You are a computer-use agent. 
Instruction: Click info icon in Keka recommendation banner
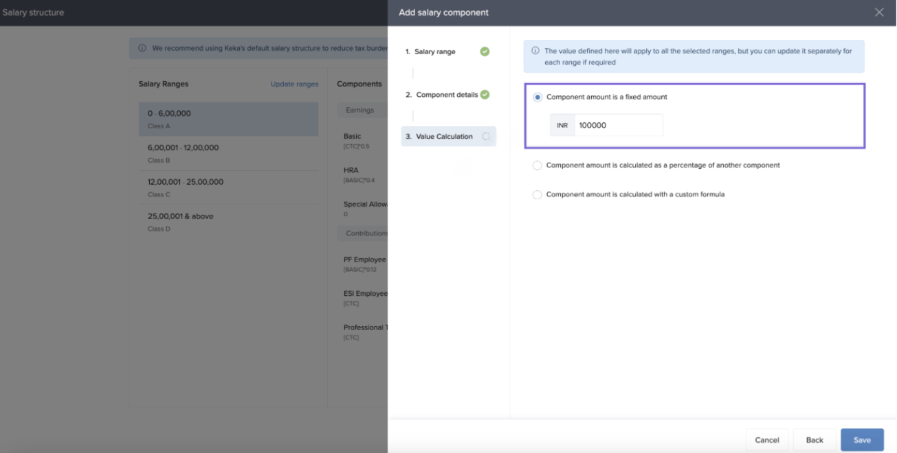[142, 49]
